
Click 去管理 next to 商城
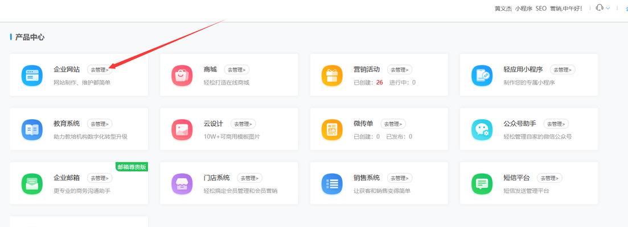[237, 70]
